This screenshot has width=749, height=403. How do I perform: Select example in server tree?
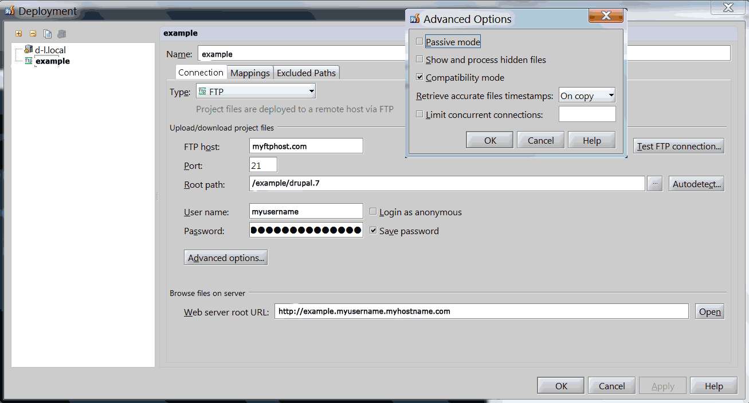(52, 61)
